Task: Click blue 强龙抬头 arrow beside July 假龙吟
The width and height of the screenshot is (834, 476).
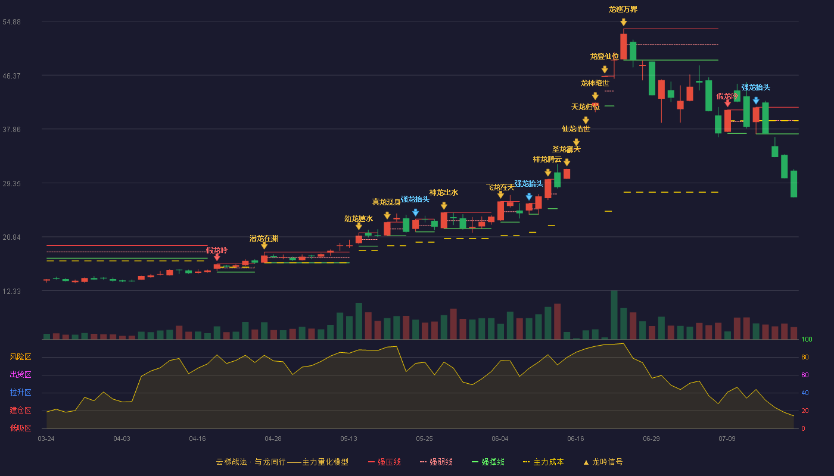Action: coord(756,101)
